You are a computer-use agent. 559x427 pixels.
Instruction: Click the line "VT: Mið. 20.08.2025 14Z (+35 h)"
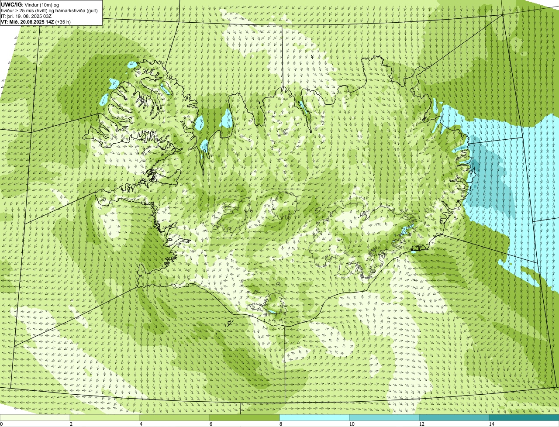(36, 21)
